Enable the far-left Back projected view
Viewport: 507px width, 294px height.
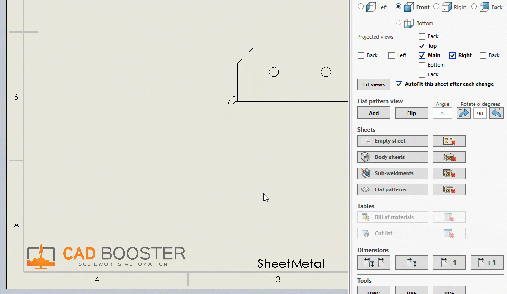(361, 55)
